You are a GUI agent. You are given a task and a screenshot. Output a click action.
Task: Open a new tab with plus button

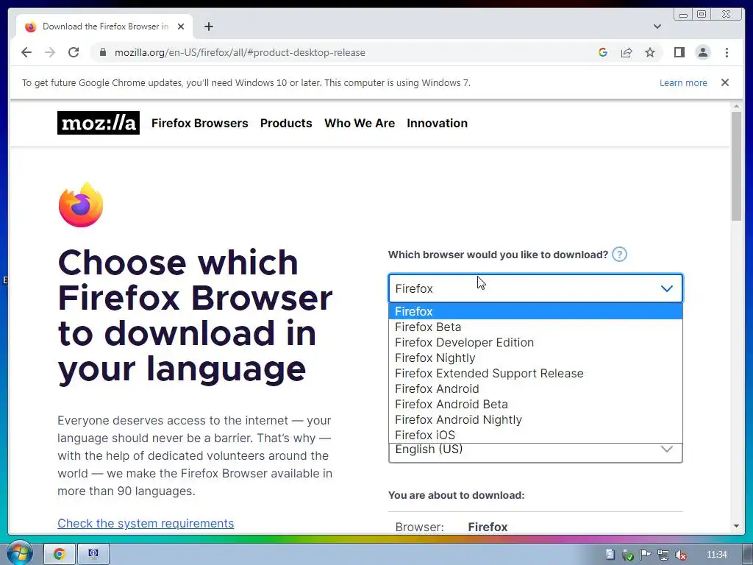[208, 26]
